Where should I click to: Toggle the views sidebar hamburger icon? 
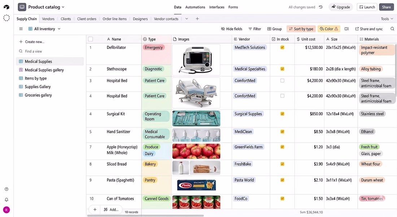[21, 29]
